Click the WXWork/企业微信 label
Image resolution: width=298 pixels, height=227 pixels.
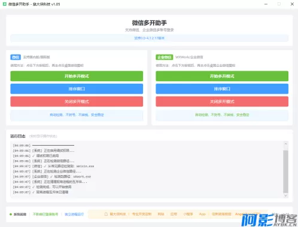point(189,57)
